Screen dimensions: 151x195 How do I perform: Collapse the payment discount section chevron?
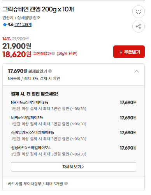pos(137,71)
